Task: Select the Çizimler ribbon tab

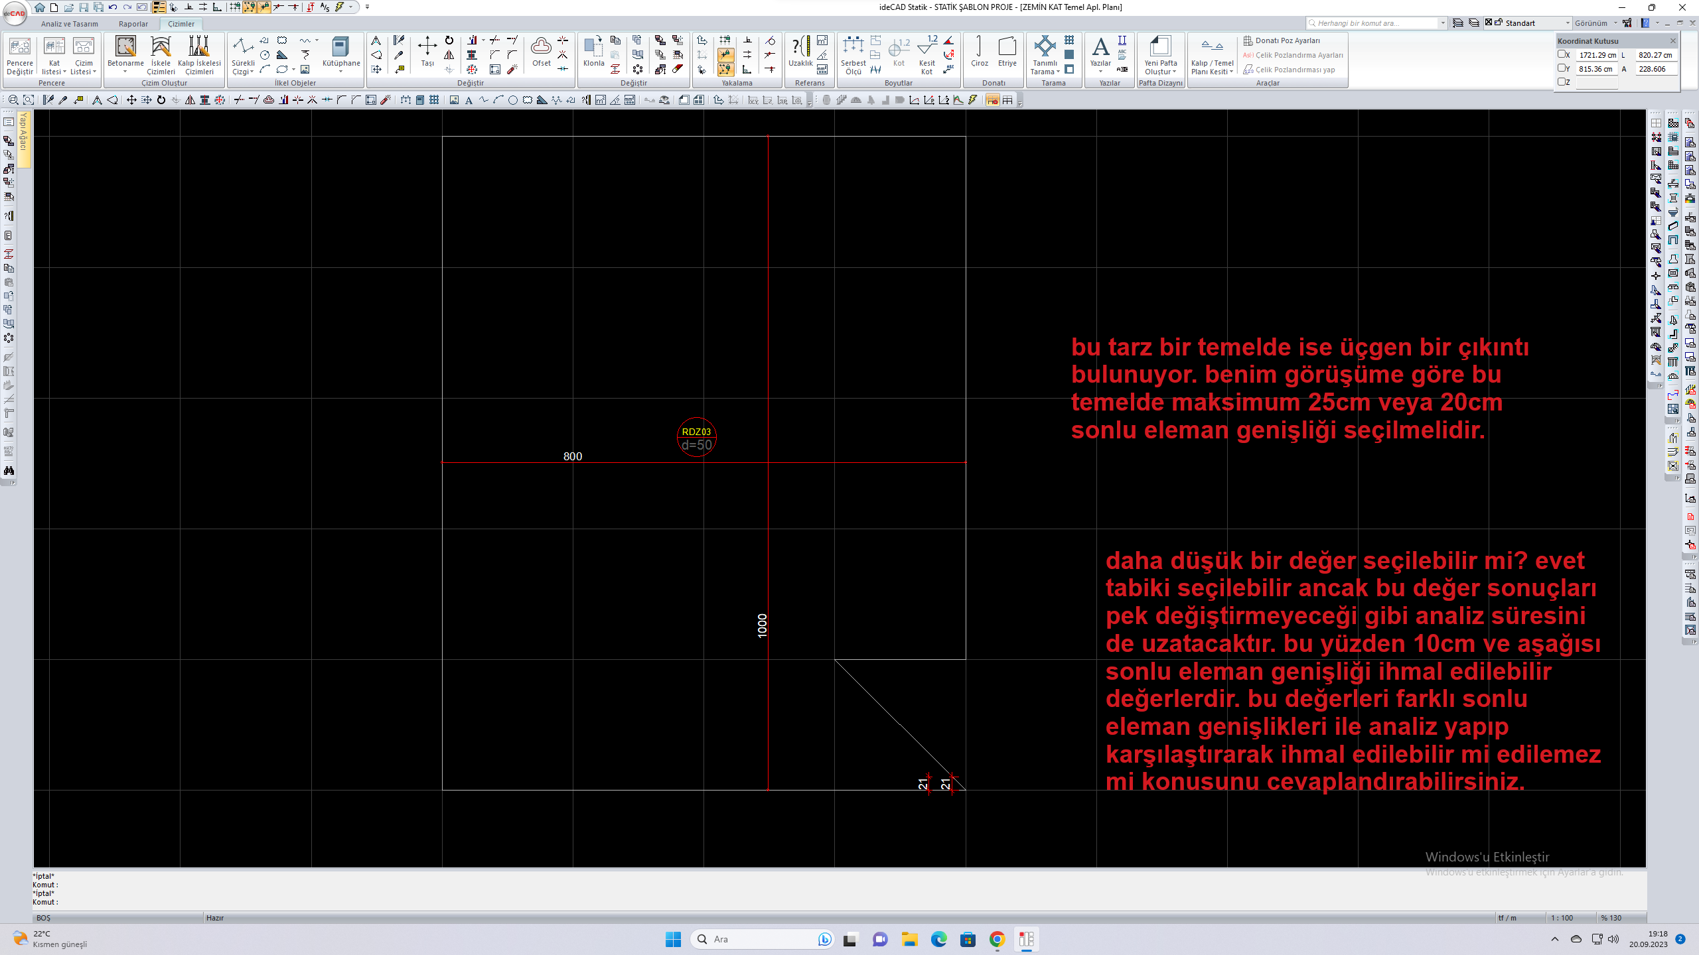Action: click(181, 24)
